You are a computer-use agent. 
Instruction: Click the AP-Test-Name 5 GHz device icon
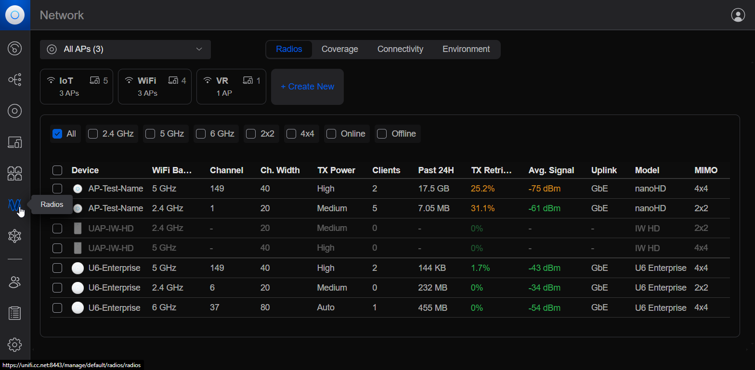point(78,189)
